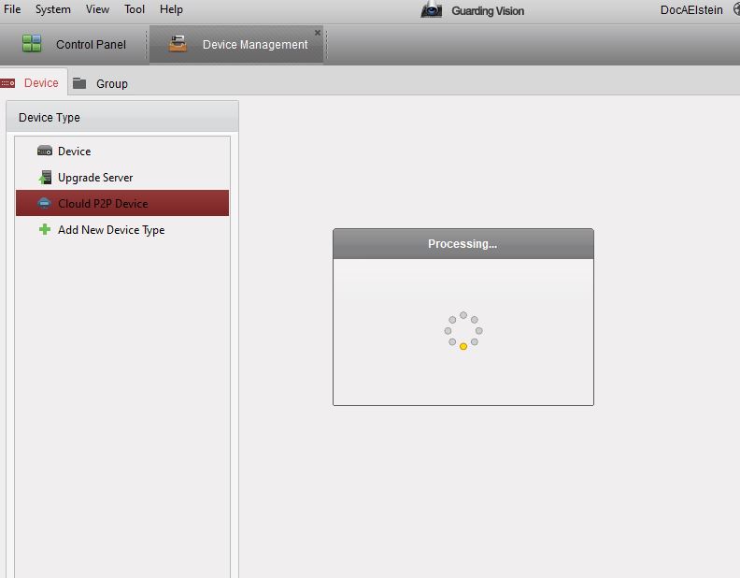Click the Guarding Vision title text

[x=488, y=11]
